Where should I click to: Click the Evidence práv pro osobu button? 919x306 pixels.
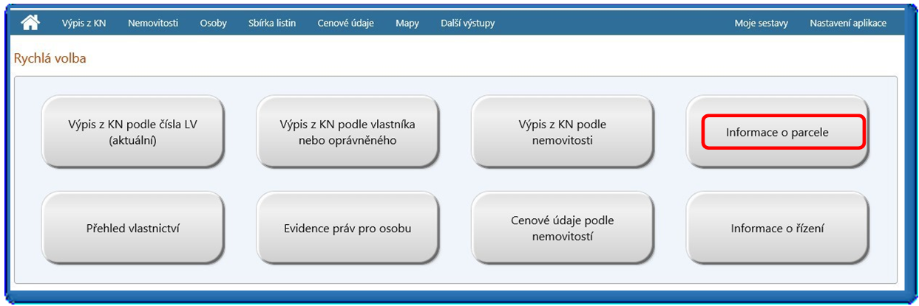pyautogui.click(x=347, y=228)
